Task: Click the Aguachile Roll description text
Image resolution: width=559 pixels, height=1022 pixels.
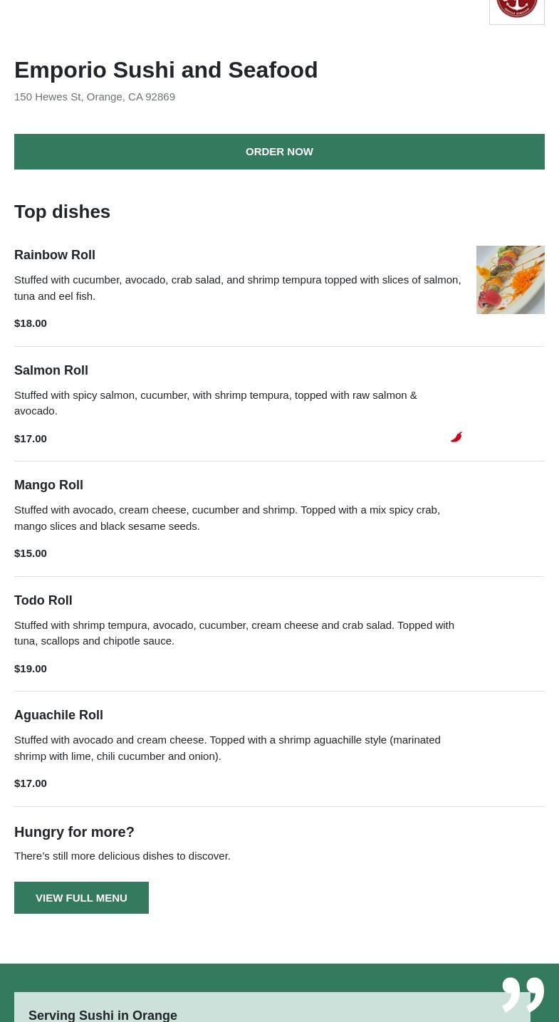Action: pos(227,748)
